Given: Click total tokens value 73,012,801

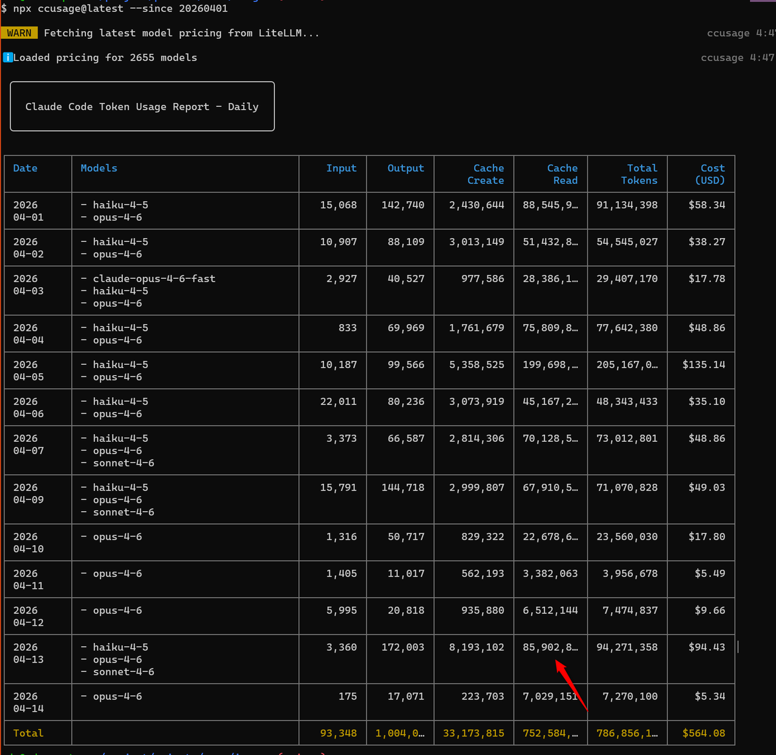Looking at the screenshot, I should (x=627, y=439).
